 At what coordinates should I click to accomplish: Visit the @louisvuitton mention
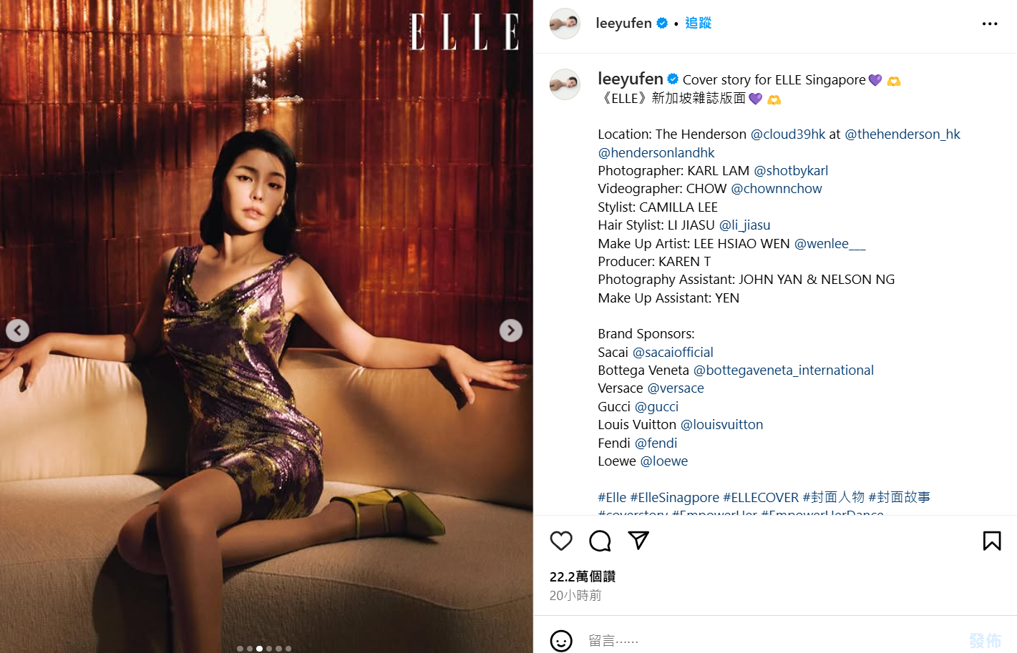pos(721,425)
